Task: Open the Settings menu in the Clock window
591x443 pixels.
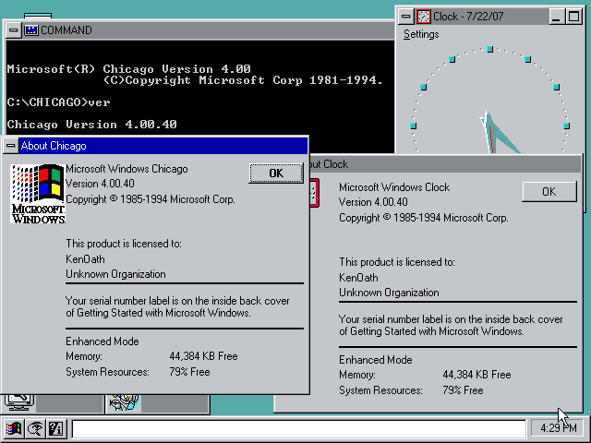Action: (x=421, y=34)
